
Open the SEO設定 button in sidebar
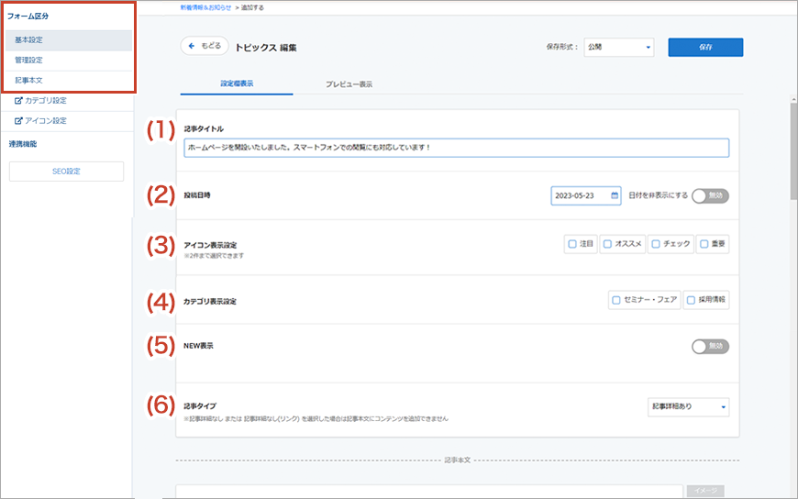point(66,172)
